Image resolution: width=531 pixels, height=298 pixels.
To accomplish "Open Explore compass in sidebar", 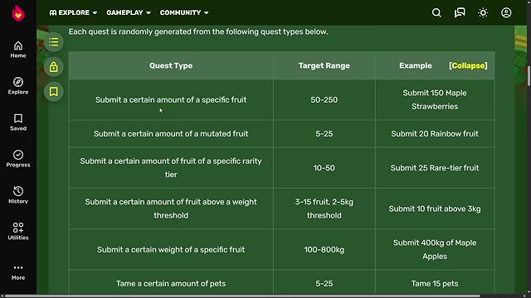I will [x=18, y=86].
